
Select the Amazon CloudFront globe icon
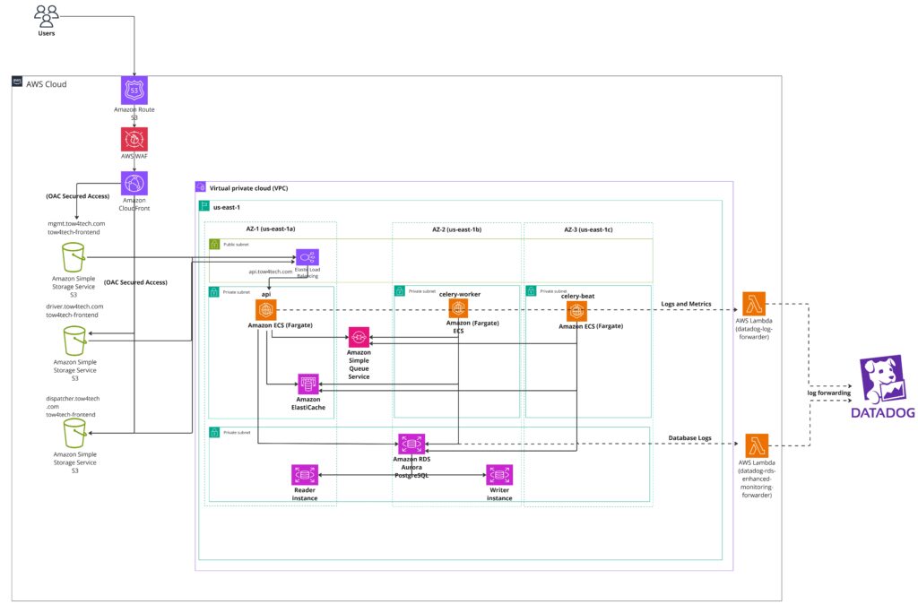tap(134, 183)
